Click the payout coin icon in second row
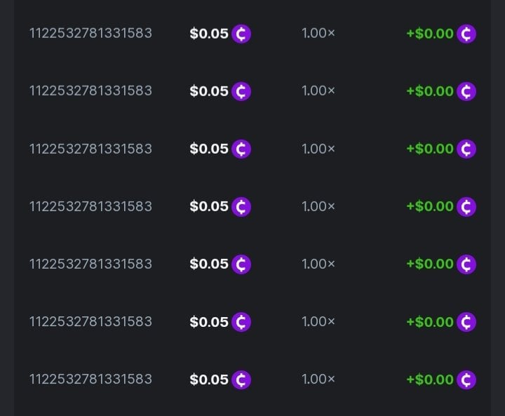 pos(466,91)
